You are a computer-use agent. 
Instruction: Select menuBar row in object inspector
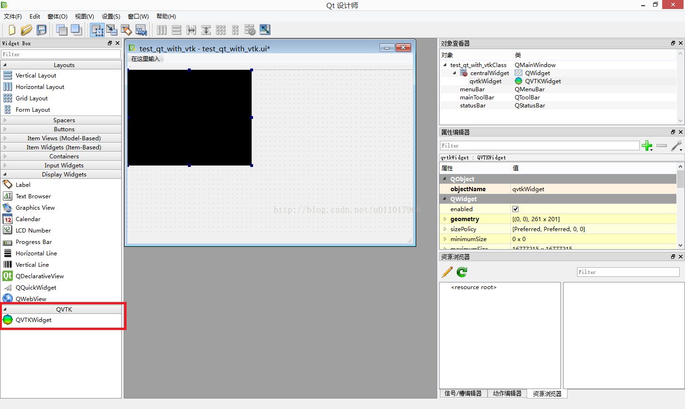coord(558,89)
